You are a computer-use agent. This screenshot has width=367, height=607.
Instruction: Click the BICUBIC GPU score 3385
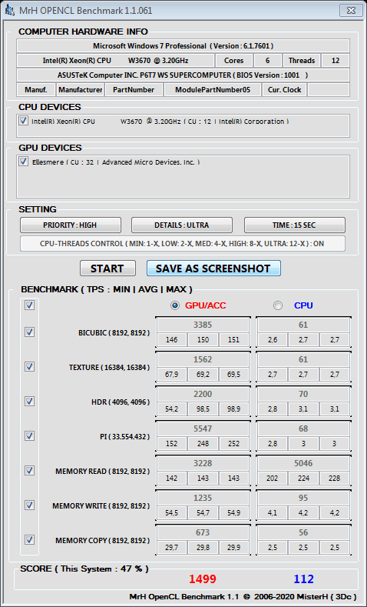pyautogui.click(x=203, y=325)
